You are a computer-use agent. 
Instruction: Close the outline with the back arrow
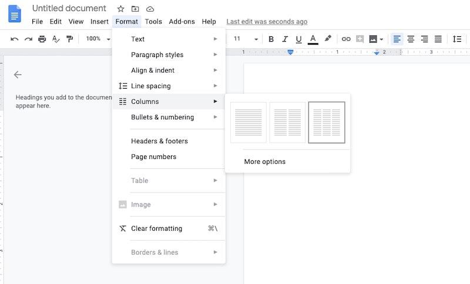pyautogui.click(x=18, y=75)
